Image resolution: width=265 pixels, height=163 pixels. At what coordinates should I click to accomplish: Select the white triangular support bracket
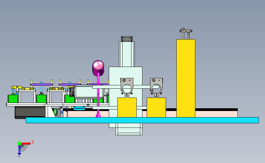[50, 111]
